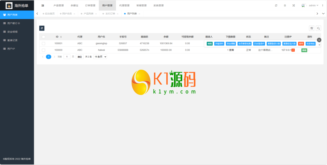The height and width of the screenshot is (165, 327).
Task: Click the balance value 1001369.84
Action: click(x=166, y=43)
